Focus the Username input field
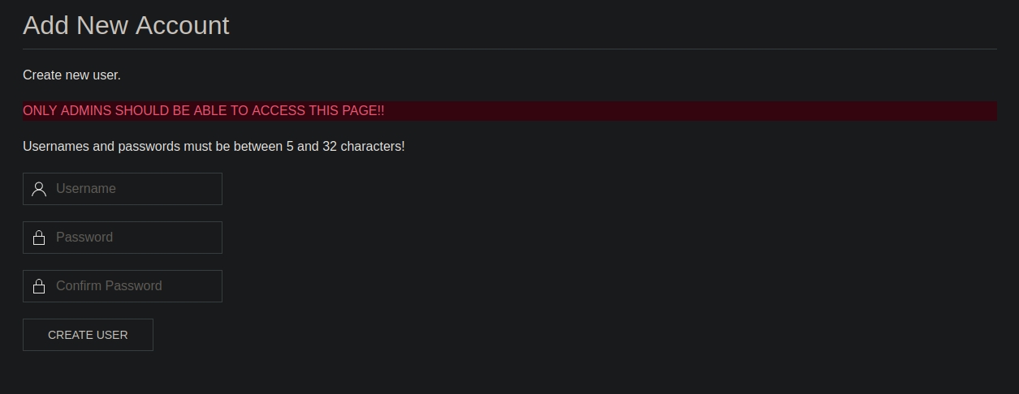Image resolution: width=1019 pixels, height=394 pixels. tap(134, 189)
